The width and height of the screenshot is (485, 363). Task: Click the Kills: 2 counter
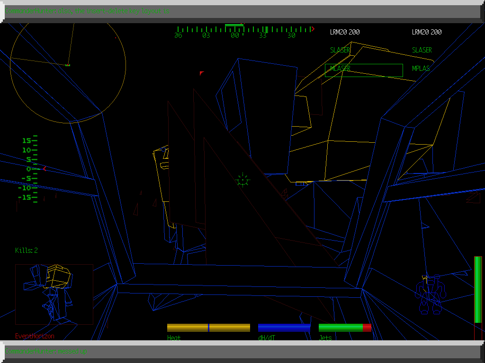tap(27, 251)
